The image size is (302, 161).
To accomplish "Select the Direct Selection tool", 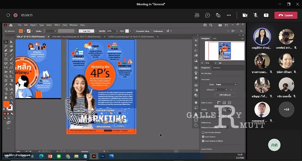I will point(11,42).
